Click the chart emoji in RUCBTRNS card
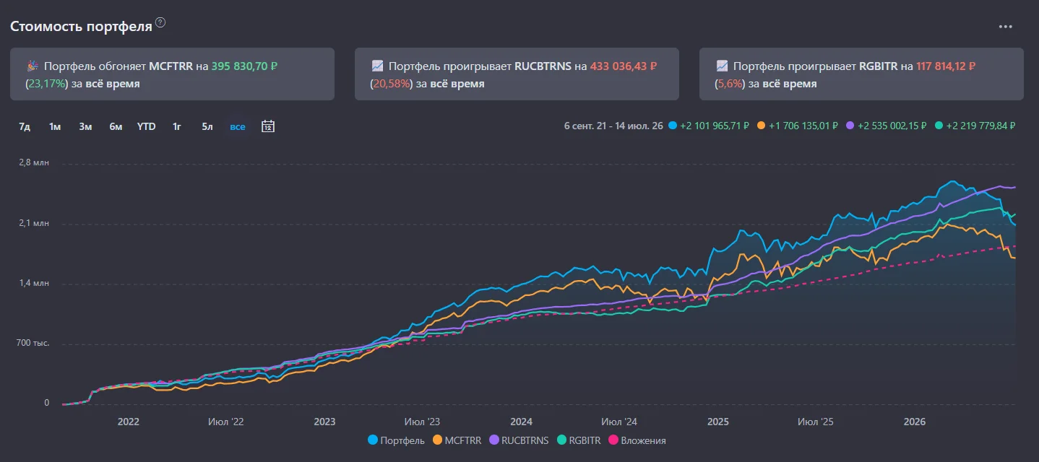This screenshot has width=1039, height=462. point(377,66)
